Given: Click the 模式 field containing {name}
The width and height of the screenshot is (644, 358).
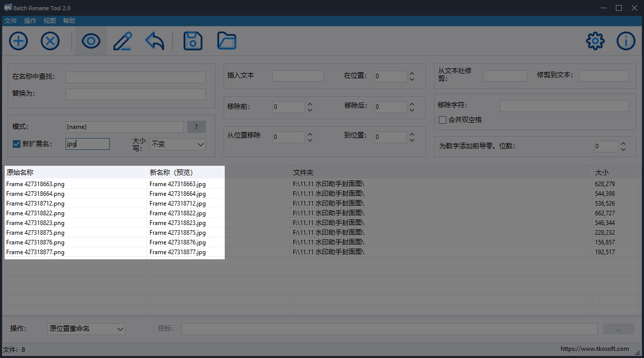Looking at the screenshot, I should pos(124,127).
